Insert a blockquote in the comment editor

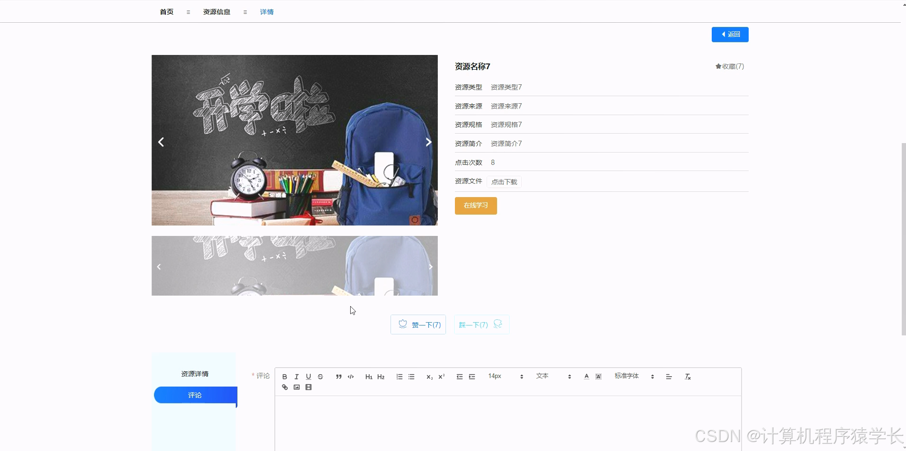point(338,376)
